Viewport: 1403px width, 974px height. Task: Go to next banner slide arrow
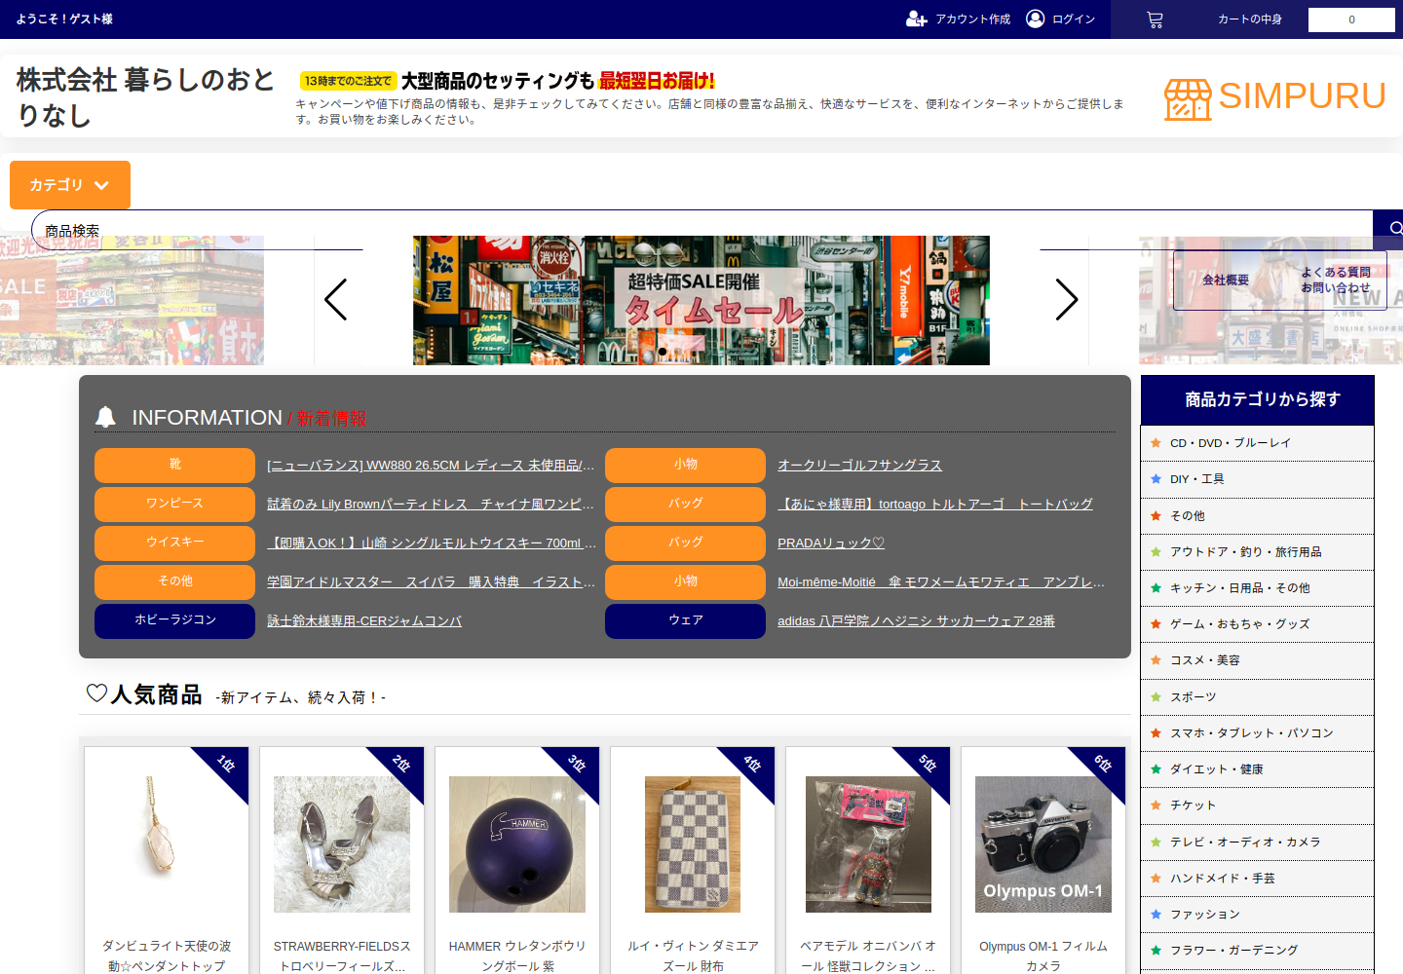coord(1067,299)
